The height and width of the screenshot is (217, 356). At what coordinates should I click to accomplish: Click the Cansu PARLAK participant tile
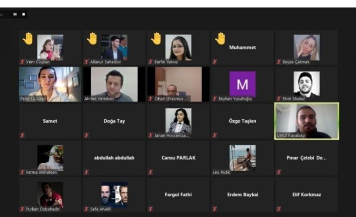(178, 158)
